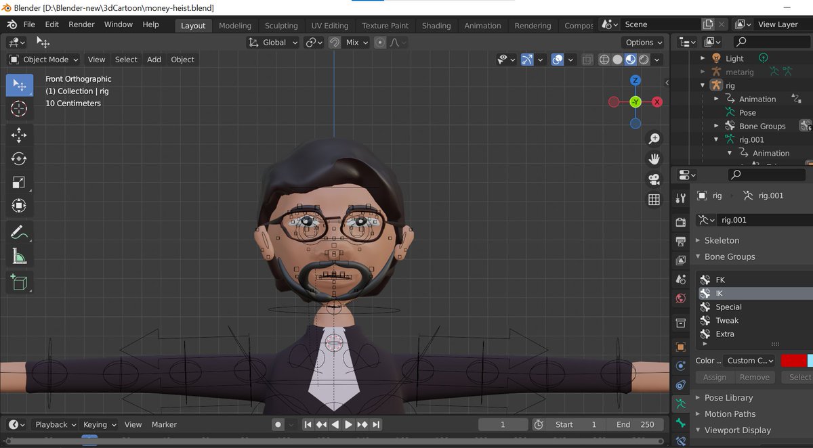Open Physics properties tab
Screen dimensions: 813x448
pos(681,366)
